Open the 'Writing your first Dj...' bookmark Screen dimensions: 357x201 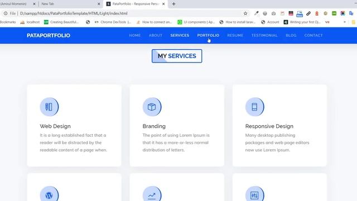302,22
